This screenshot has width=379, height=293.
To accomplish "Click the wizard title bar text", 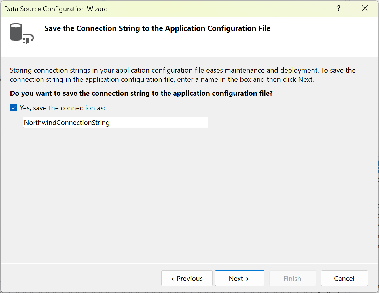I will 56,9.
